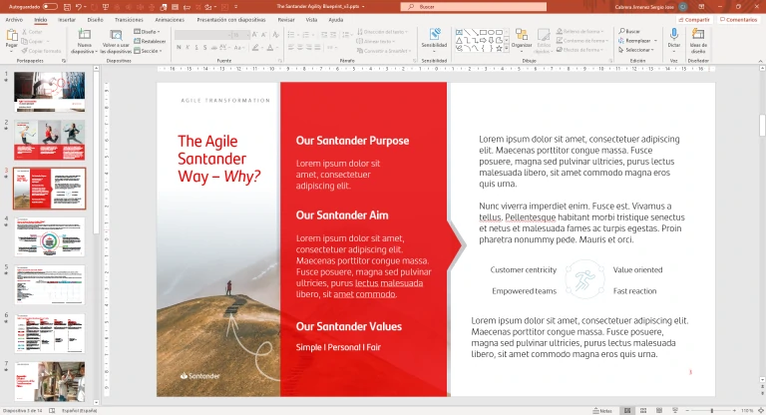Switch to the Insertar tab

(67, 19)
